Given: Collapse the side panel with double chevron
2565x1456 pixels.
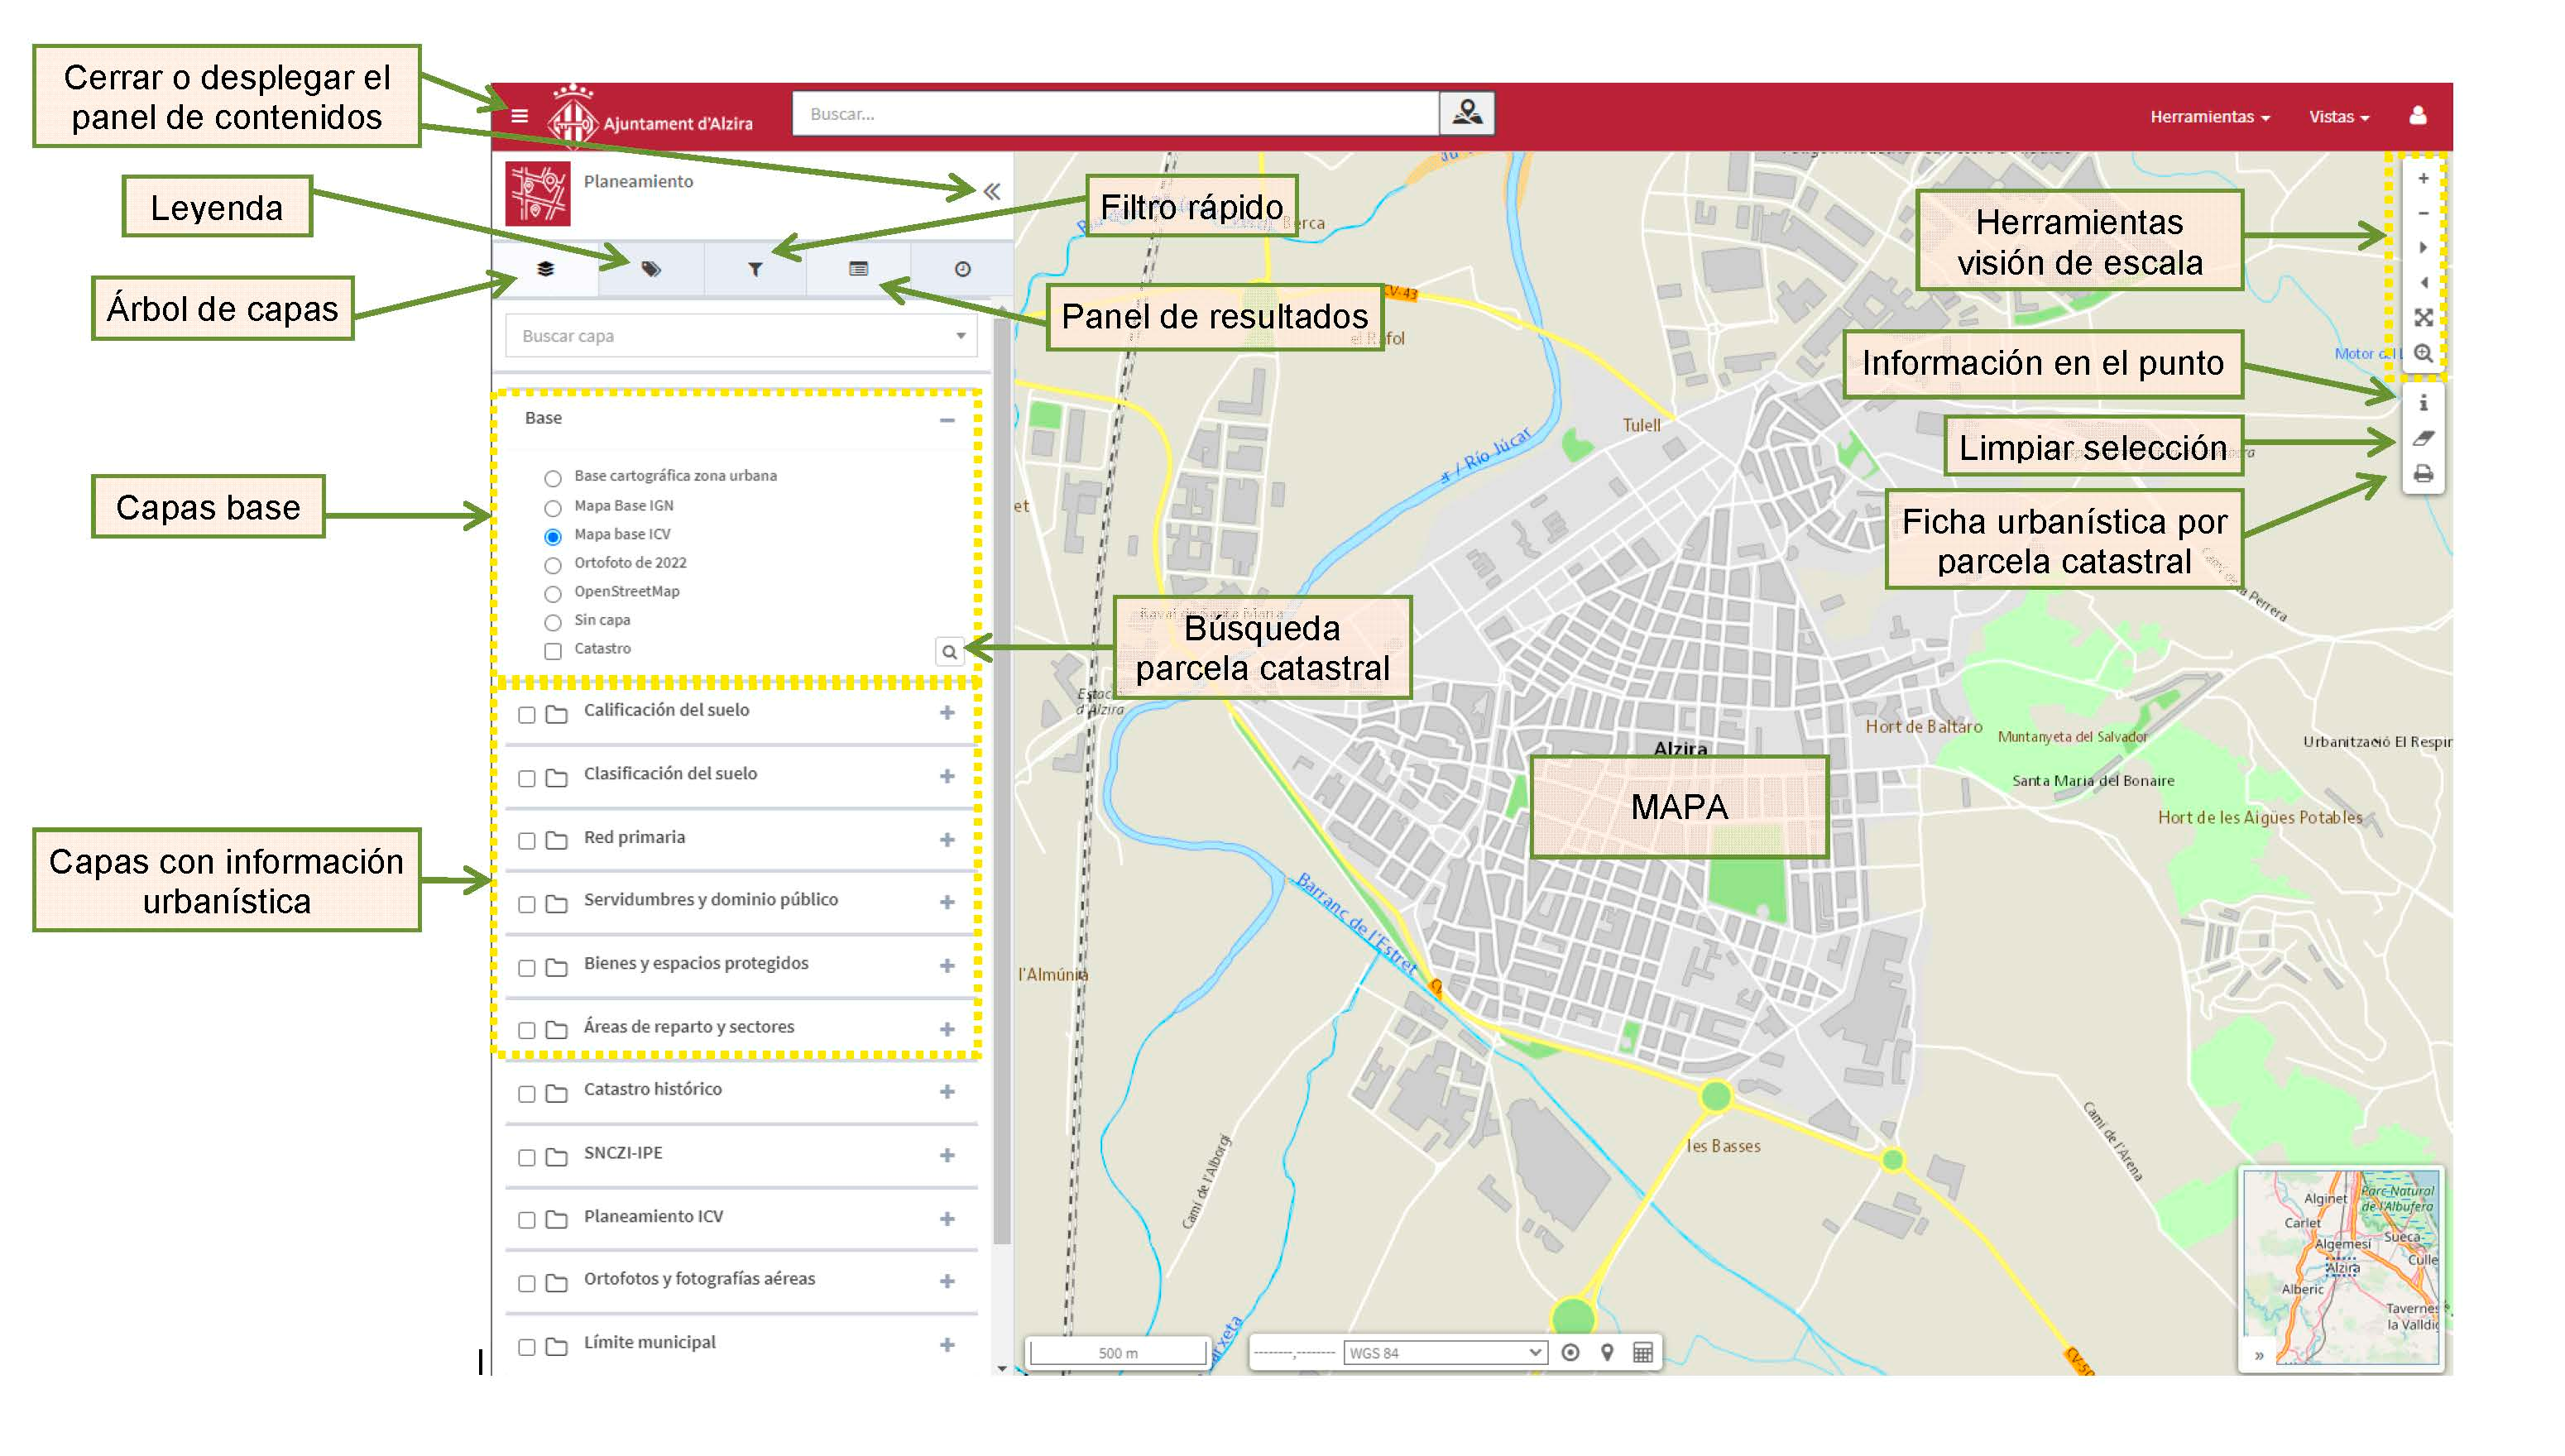Looking at the screenshot, I should [991, 191].
